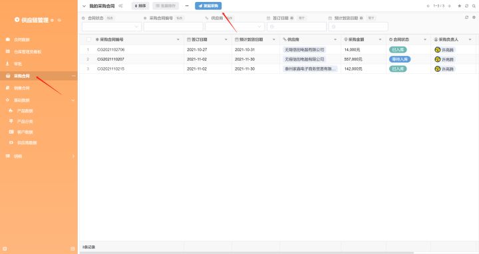
Task: Click the 142,000元 amount cell
Action: (x=363, y=68)
